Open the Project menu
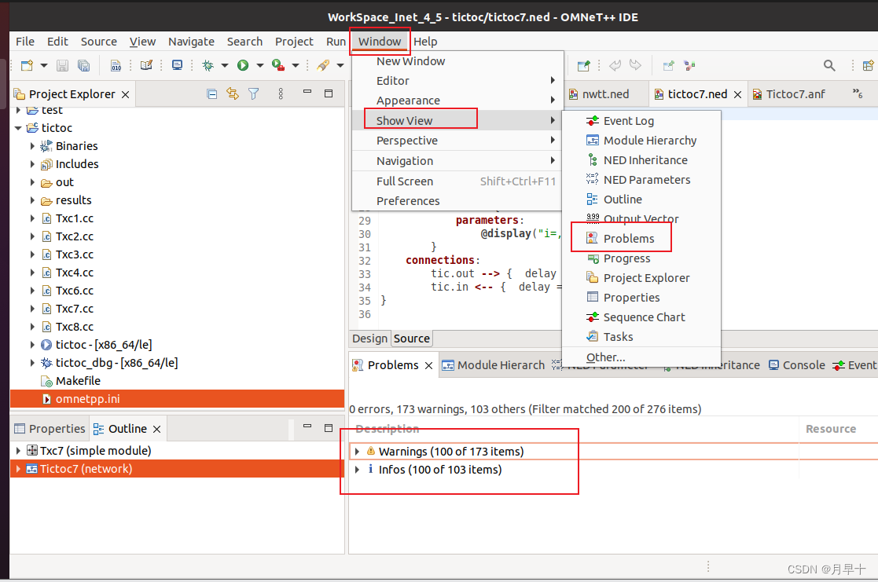This screenshot has height=582, width=878. (294, 42)
